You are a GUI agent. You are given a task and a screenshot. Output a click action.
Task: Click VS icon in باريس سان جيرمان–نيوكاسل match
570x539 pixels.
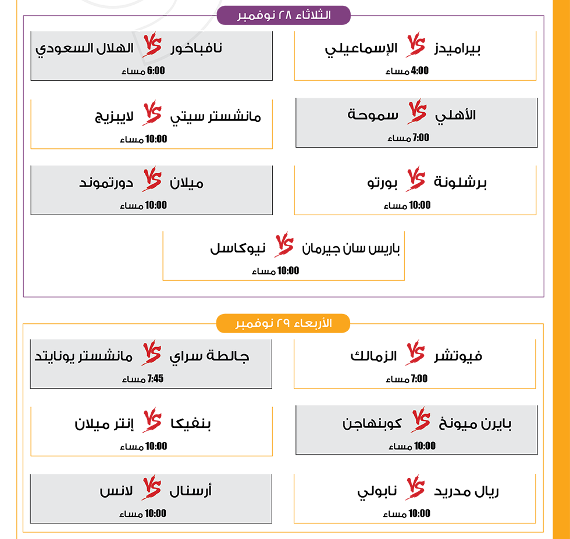284,245
